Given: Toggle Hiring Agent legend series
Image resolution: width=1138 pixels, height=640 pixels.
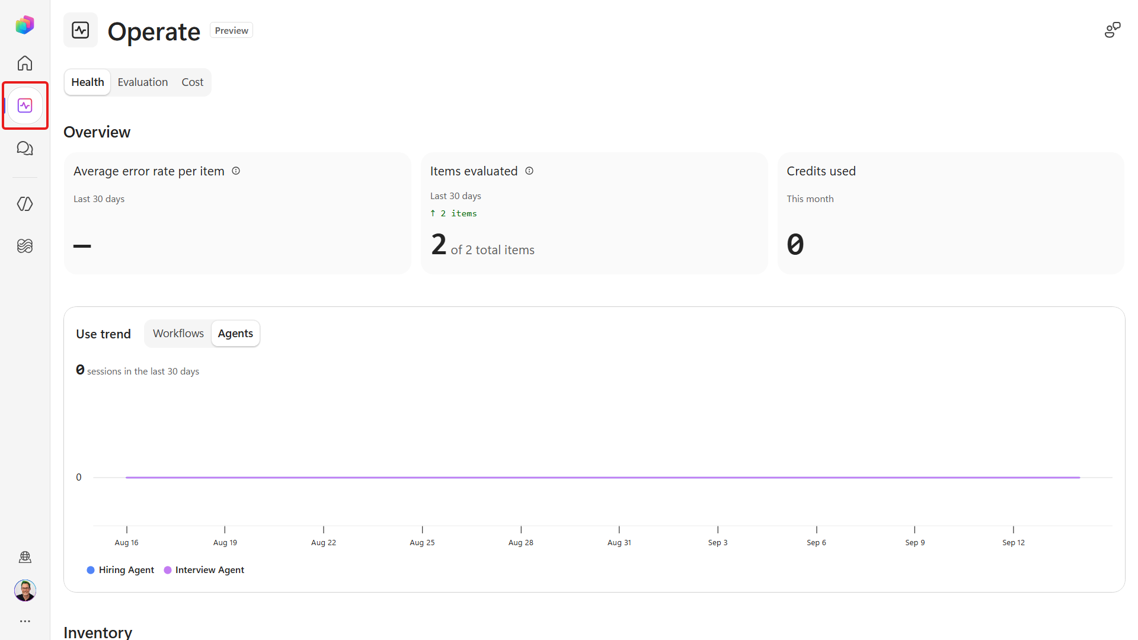Looking at the screenshot, I should [120, 569].
